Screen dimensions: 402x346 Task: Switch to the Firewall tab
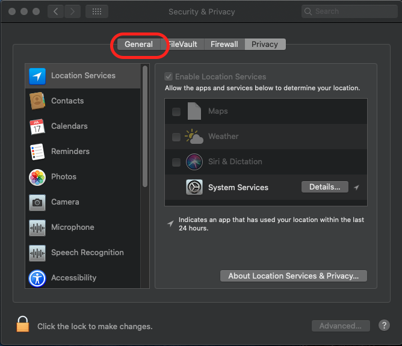point(224,45)
